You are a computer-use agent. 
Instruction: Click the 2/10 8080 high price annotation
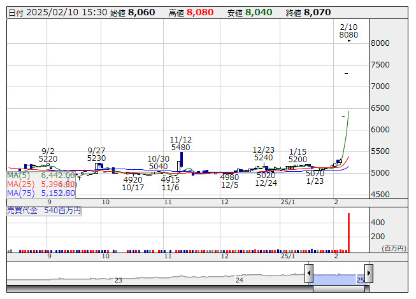(x=348, y=31)
